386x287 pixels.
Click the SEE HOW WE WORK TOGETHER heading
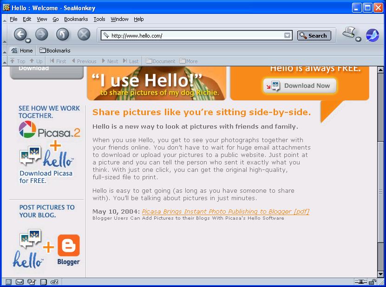pos(49,112)
